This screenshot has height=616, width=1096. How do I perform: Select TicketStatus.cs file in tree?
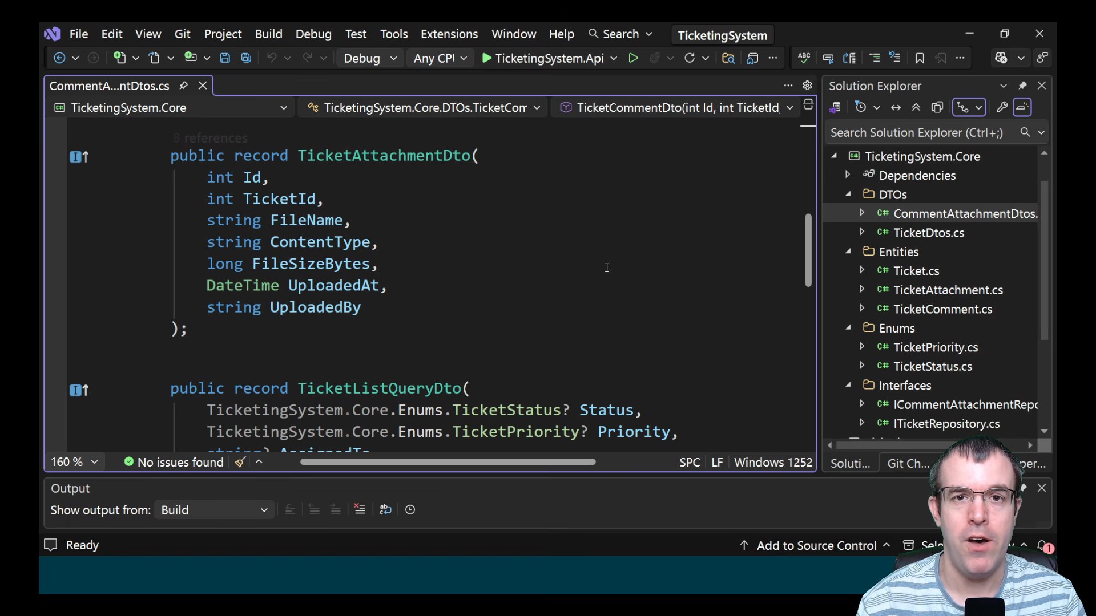click(x=933, y=366)
